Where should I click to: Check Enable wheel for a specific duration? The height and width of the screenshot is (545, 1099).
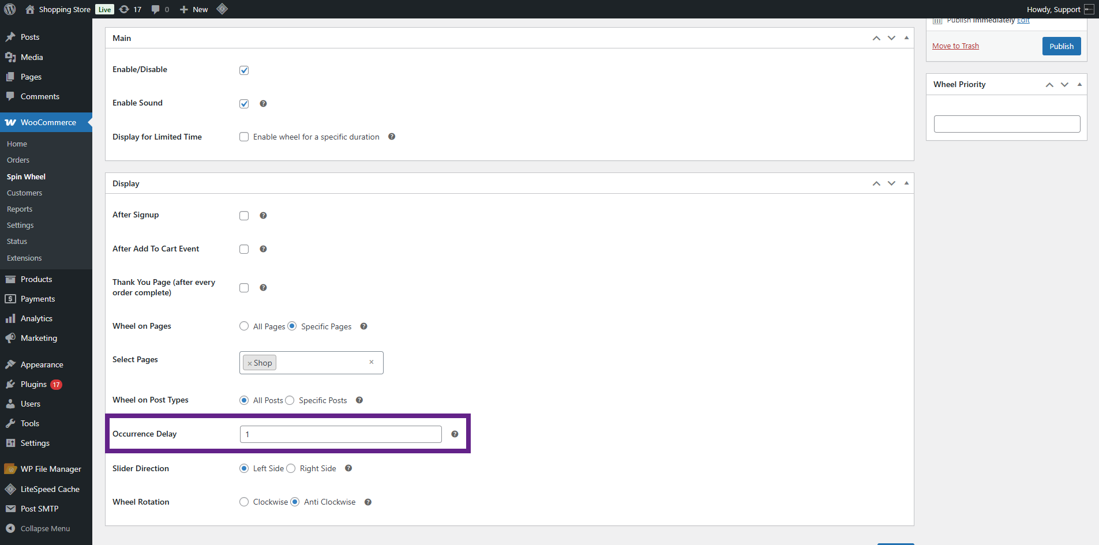click(x=244, y=137)
